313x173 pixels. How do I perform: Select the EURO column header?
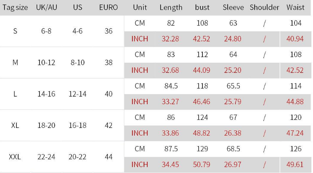109,8
